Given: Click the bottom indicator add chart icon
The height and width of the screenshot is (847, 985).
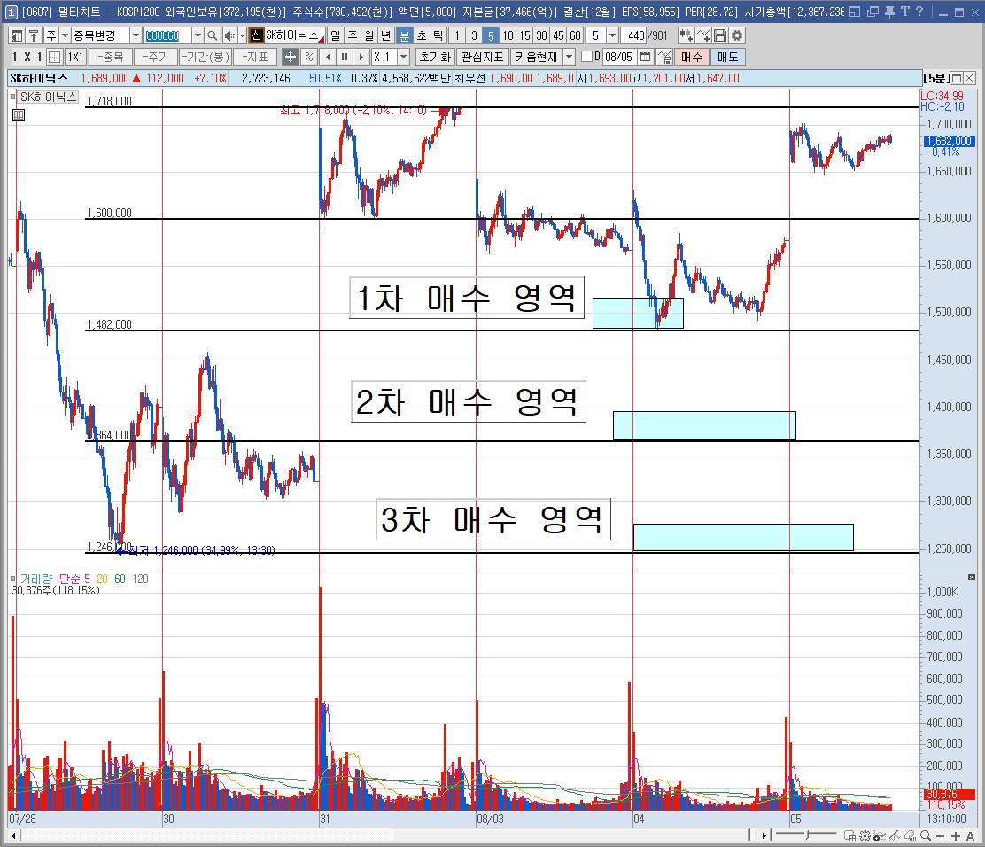Looking at the screenshot, I should pyautogui.click(x=880, y=835).
